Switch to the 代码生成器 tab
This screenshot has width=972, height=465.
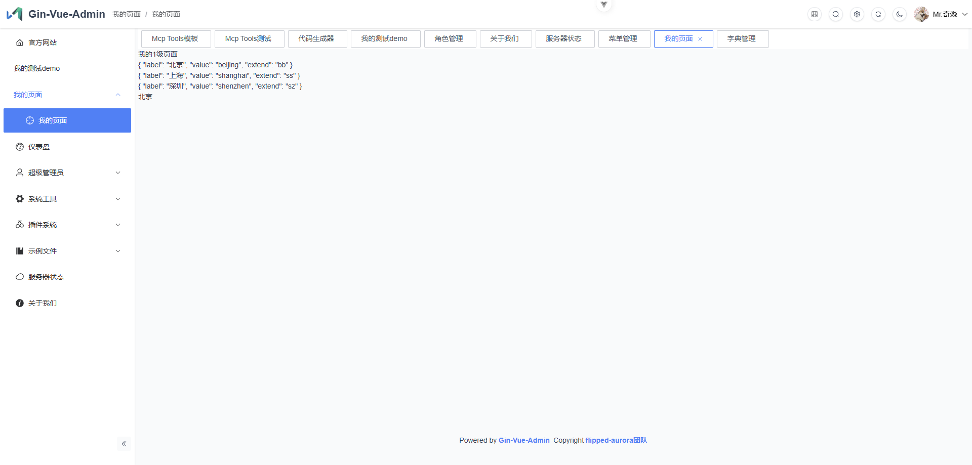click(317, 39)
